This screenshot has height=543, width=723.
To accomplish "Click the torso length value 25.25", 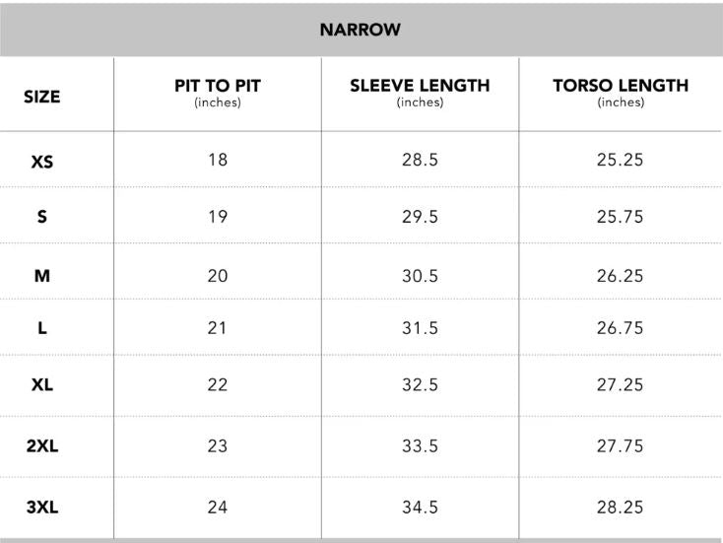I will click(x=621, y=160).
